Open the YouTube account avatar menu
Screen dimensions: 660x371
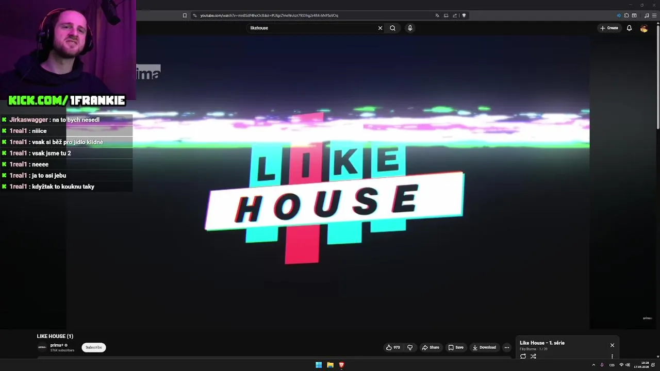(644, 28)
